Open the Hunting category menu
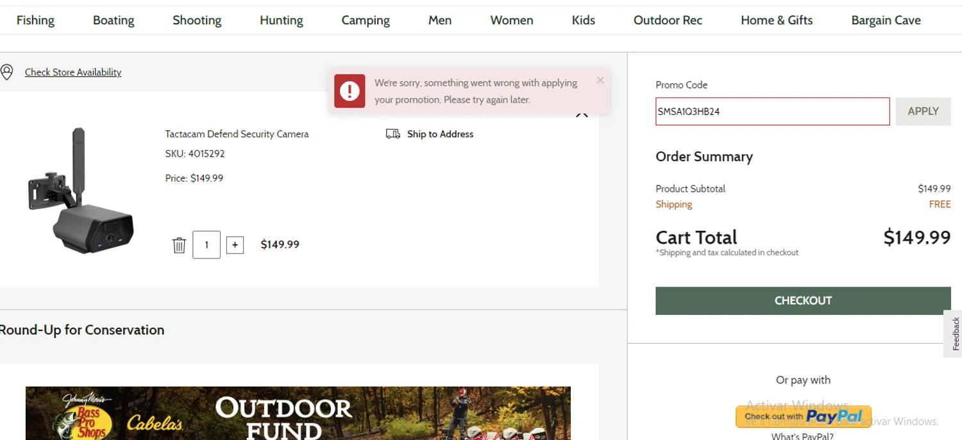 tap(281, 21)
